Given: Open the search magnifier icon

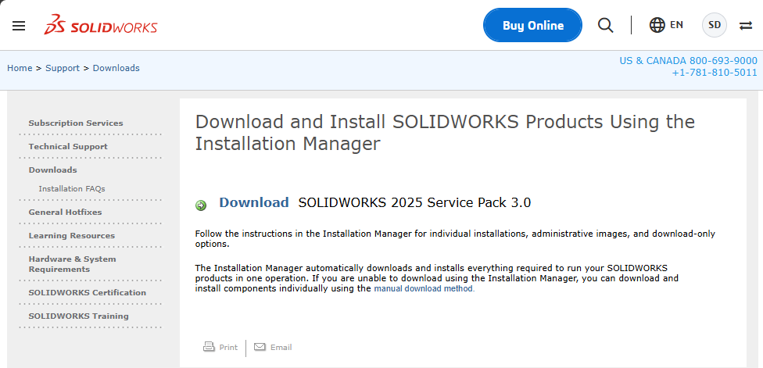Looking at the screenshot, I should (606, 25).
